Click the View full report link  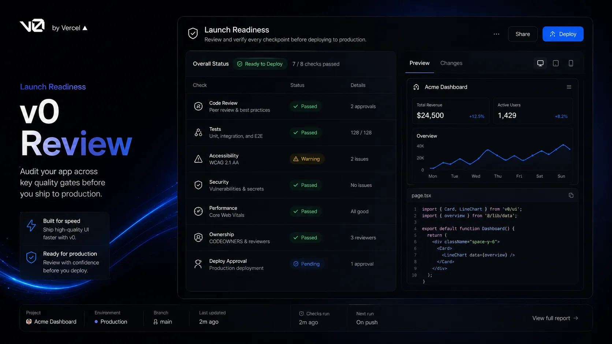click(555, 318)
